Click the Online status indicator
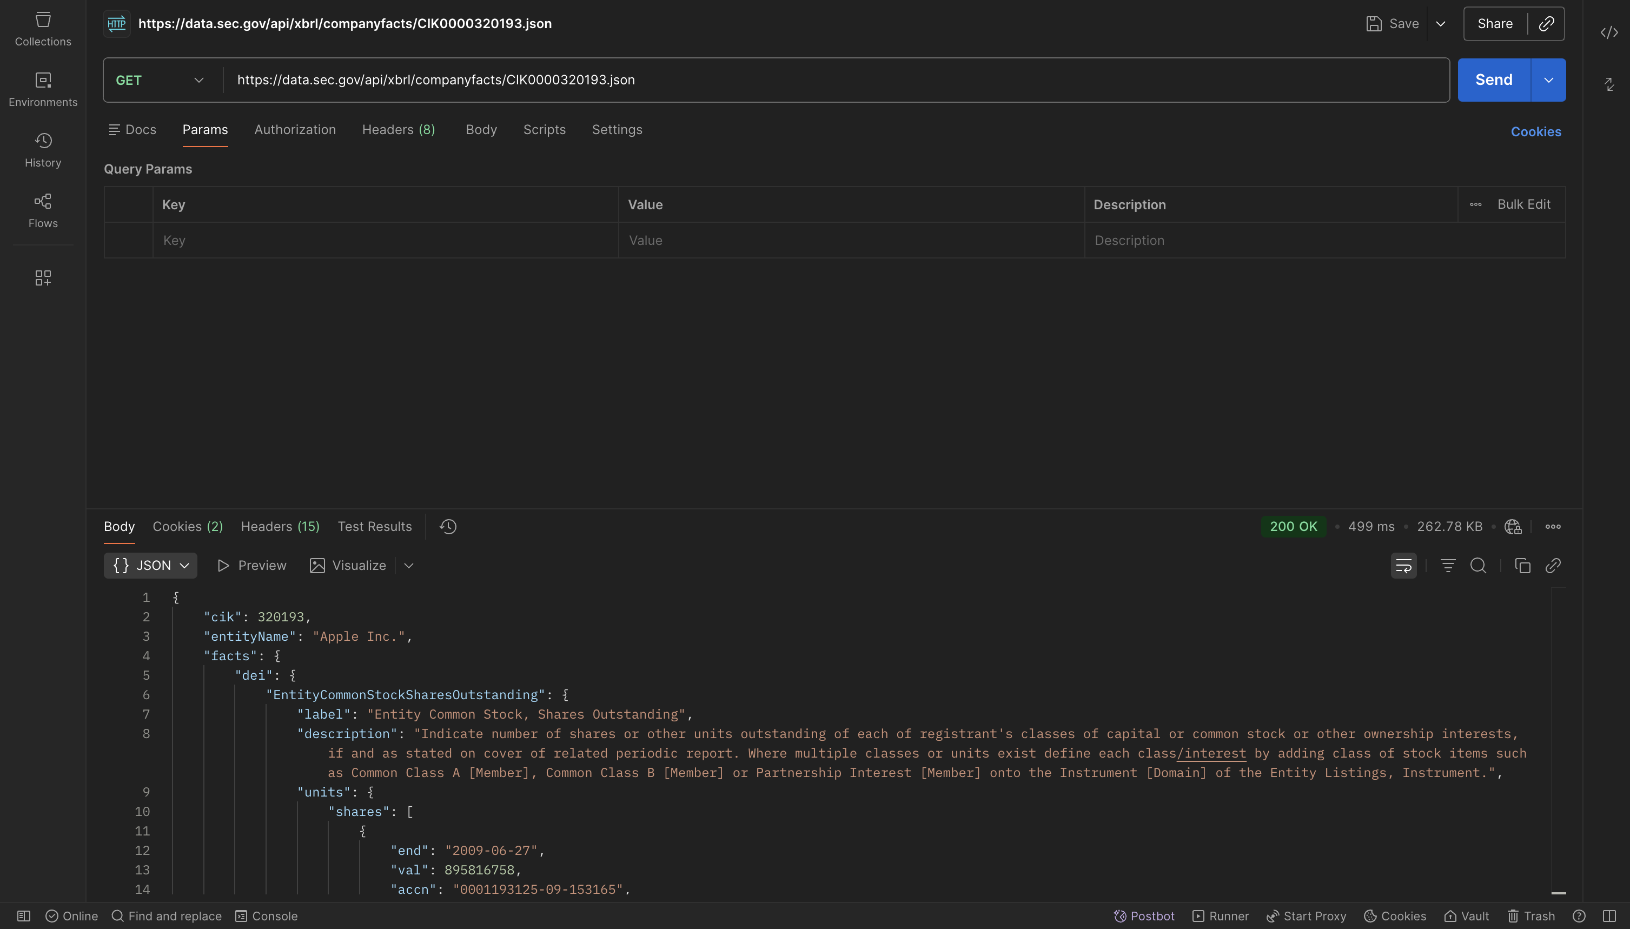 click(71, 915)
